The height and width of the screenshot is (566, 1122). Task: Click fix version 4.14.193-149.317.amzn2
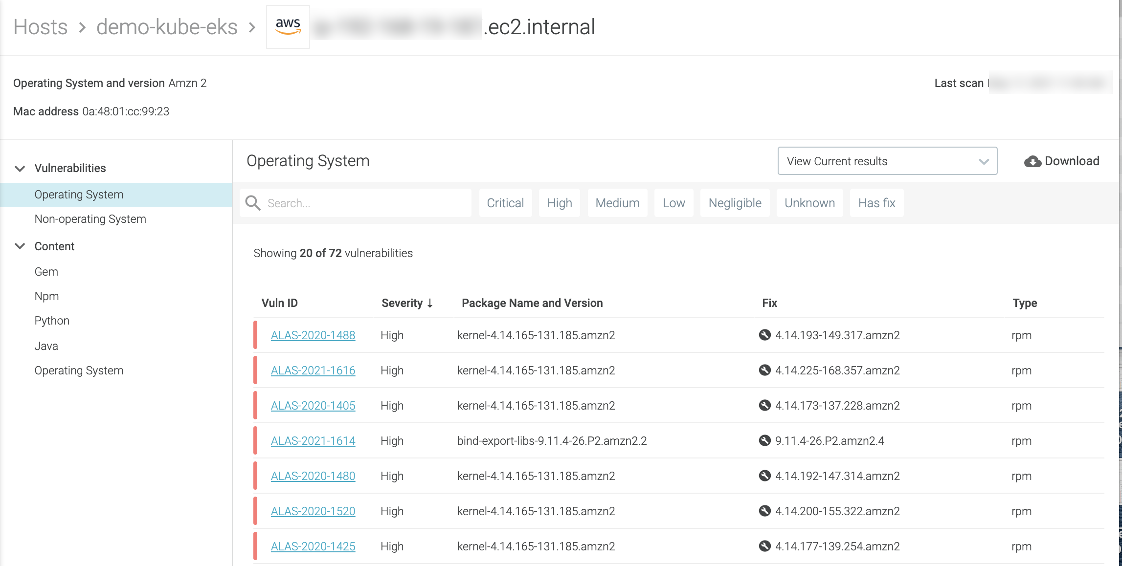837,335
